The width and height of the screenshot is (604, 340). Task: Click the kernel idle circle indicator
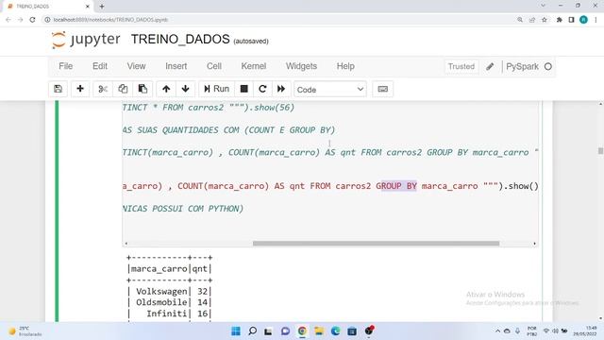547,67
